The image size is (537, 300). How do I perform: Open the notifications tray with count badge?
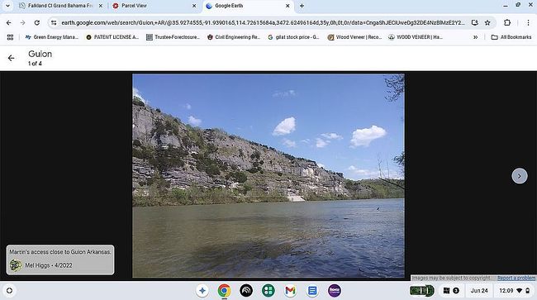point(451,291)
